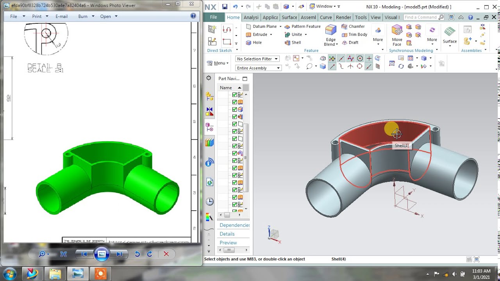
Task: Open File menu in Photo Viewer
Action: (x=17, y=16)
